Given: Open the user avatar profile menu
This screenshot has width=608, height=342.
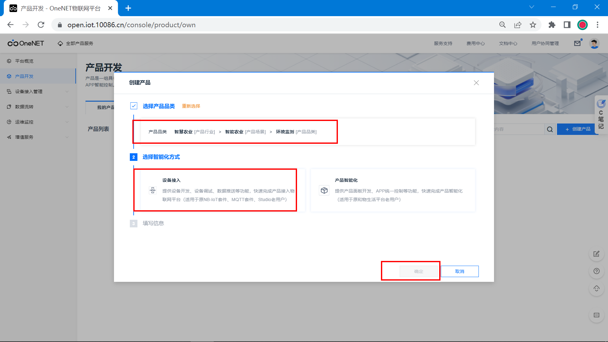Looking at the screenshot, I should [x=594, y=43].
